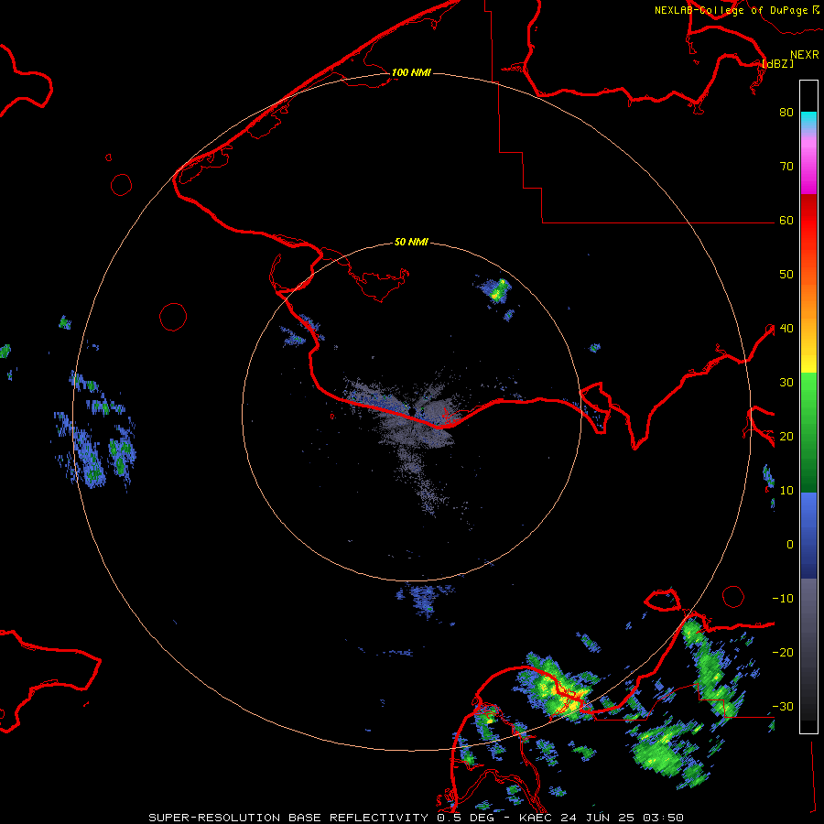Click the red circle marker right of the 100 NMI ring's lower coast crossing
This screenshot has height=824, width=824.
tap(733, 596)
